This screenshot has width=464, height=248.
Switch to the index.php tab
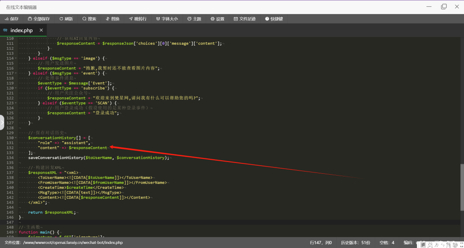click(x=21, y=30)
